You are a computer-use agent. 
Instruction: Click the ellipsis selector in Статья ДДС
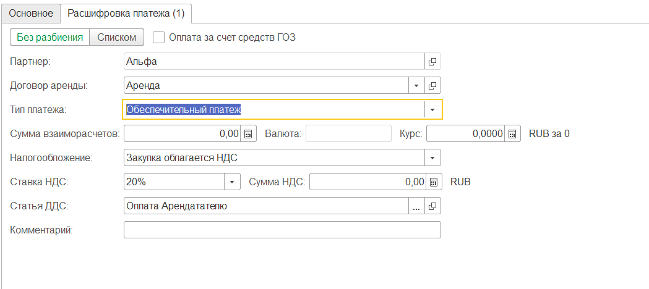click(416, 206)
